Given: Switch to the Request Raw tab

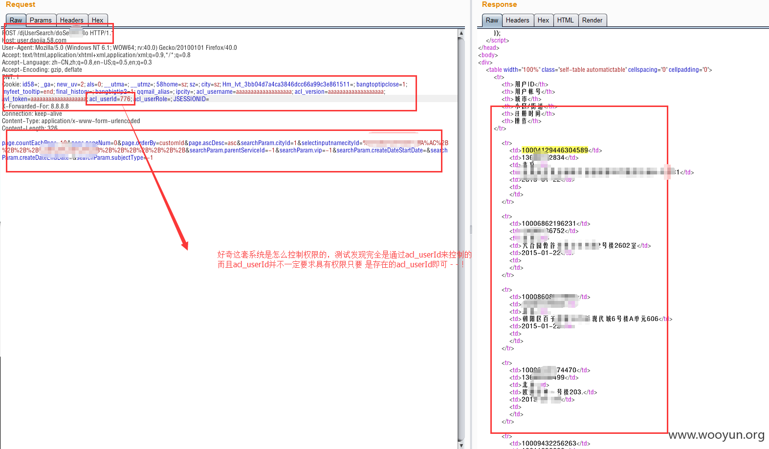Looking at the screenshot, I should click(16, 20).
